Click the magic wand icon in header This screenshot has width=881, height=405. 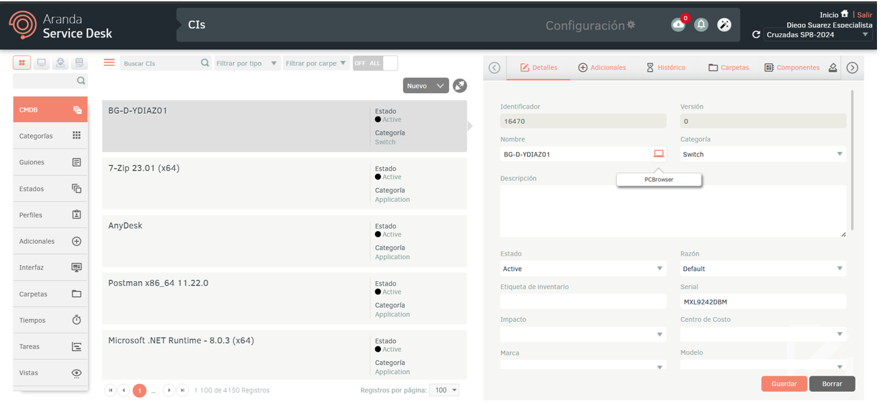pyautogui.click(x=724, y=25)
